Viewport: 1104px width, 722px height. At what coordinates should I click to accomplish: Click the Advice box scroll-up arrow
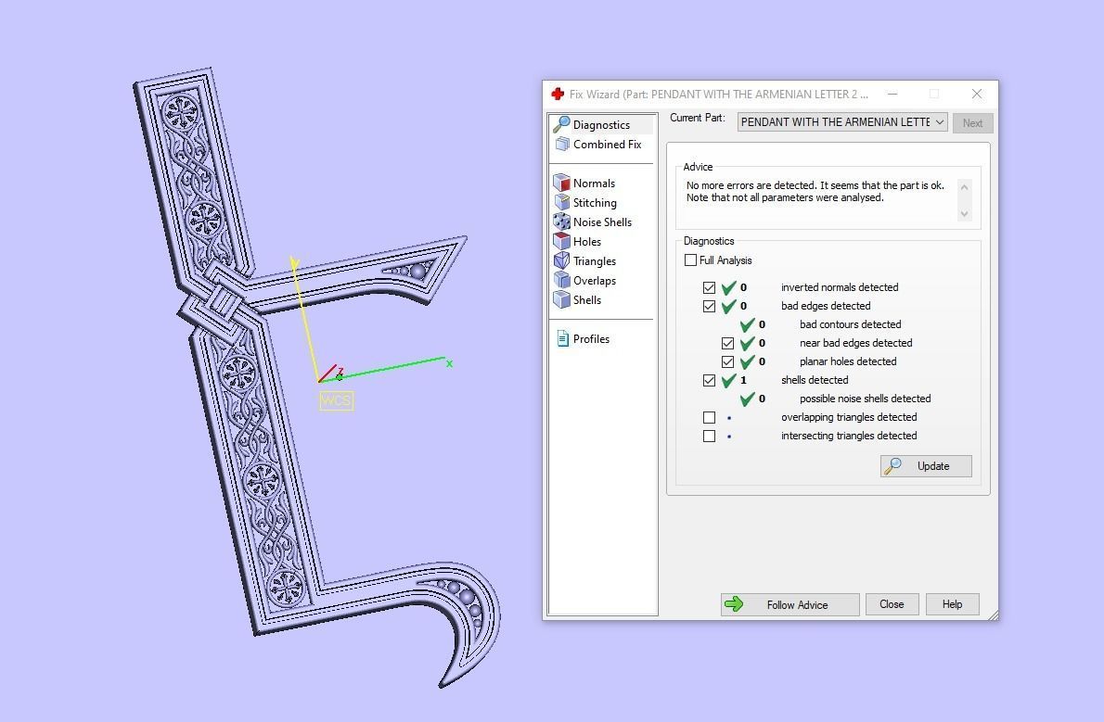965,187
